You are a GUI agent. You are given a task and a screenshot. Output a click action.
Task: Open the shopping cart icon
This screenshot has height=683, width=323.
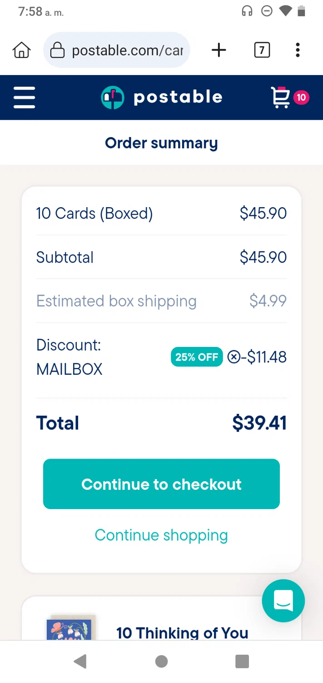tap(280, 97)
